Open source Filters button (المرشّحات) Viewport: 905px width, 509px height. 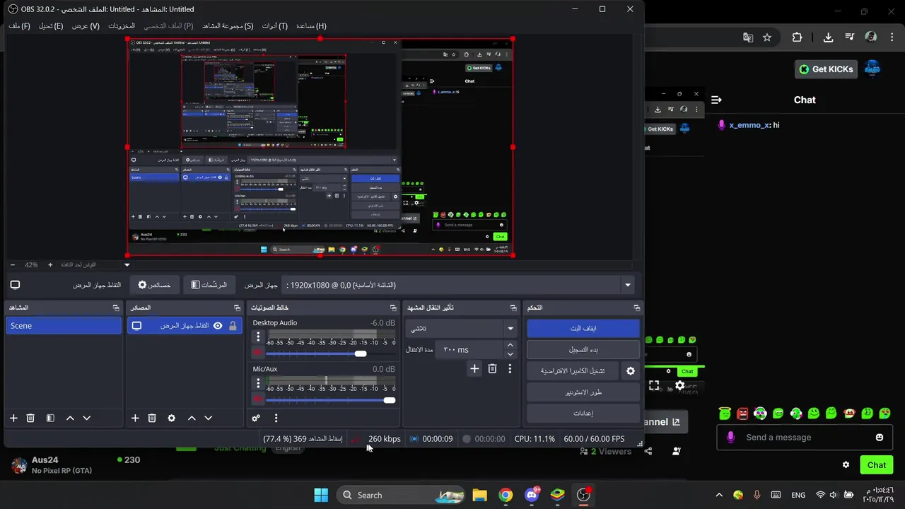coord(209,285)
